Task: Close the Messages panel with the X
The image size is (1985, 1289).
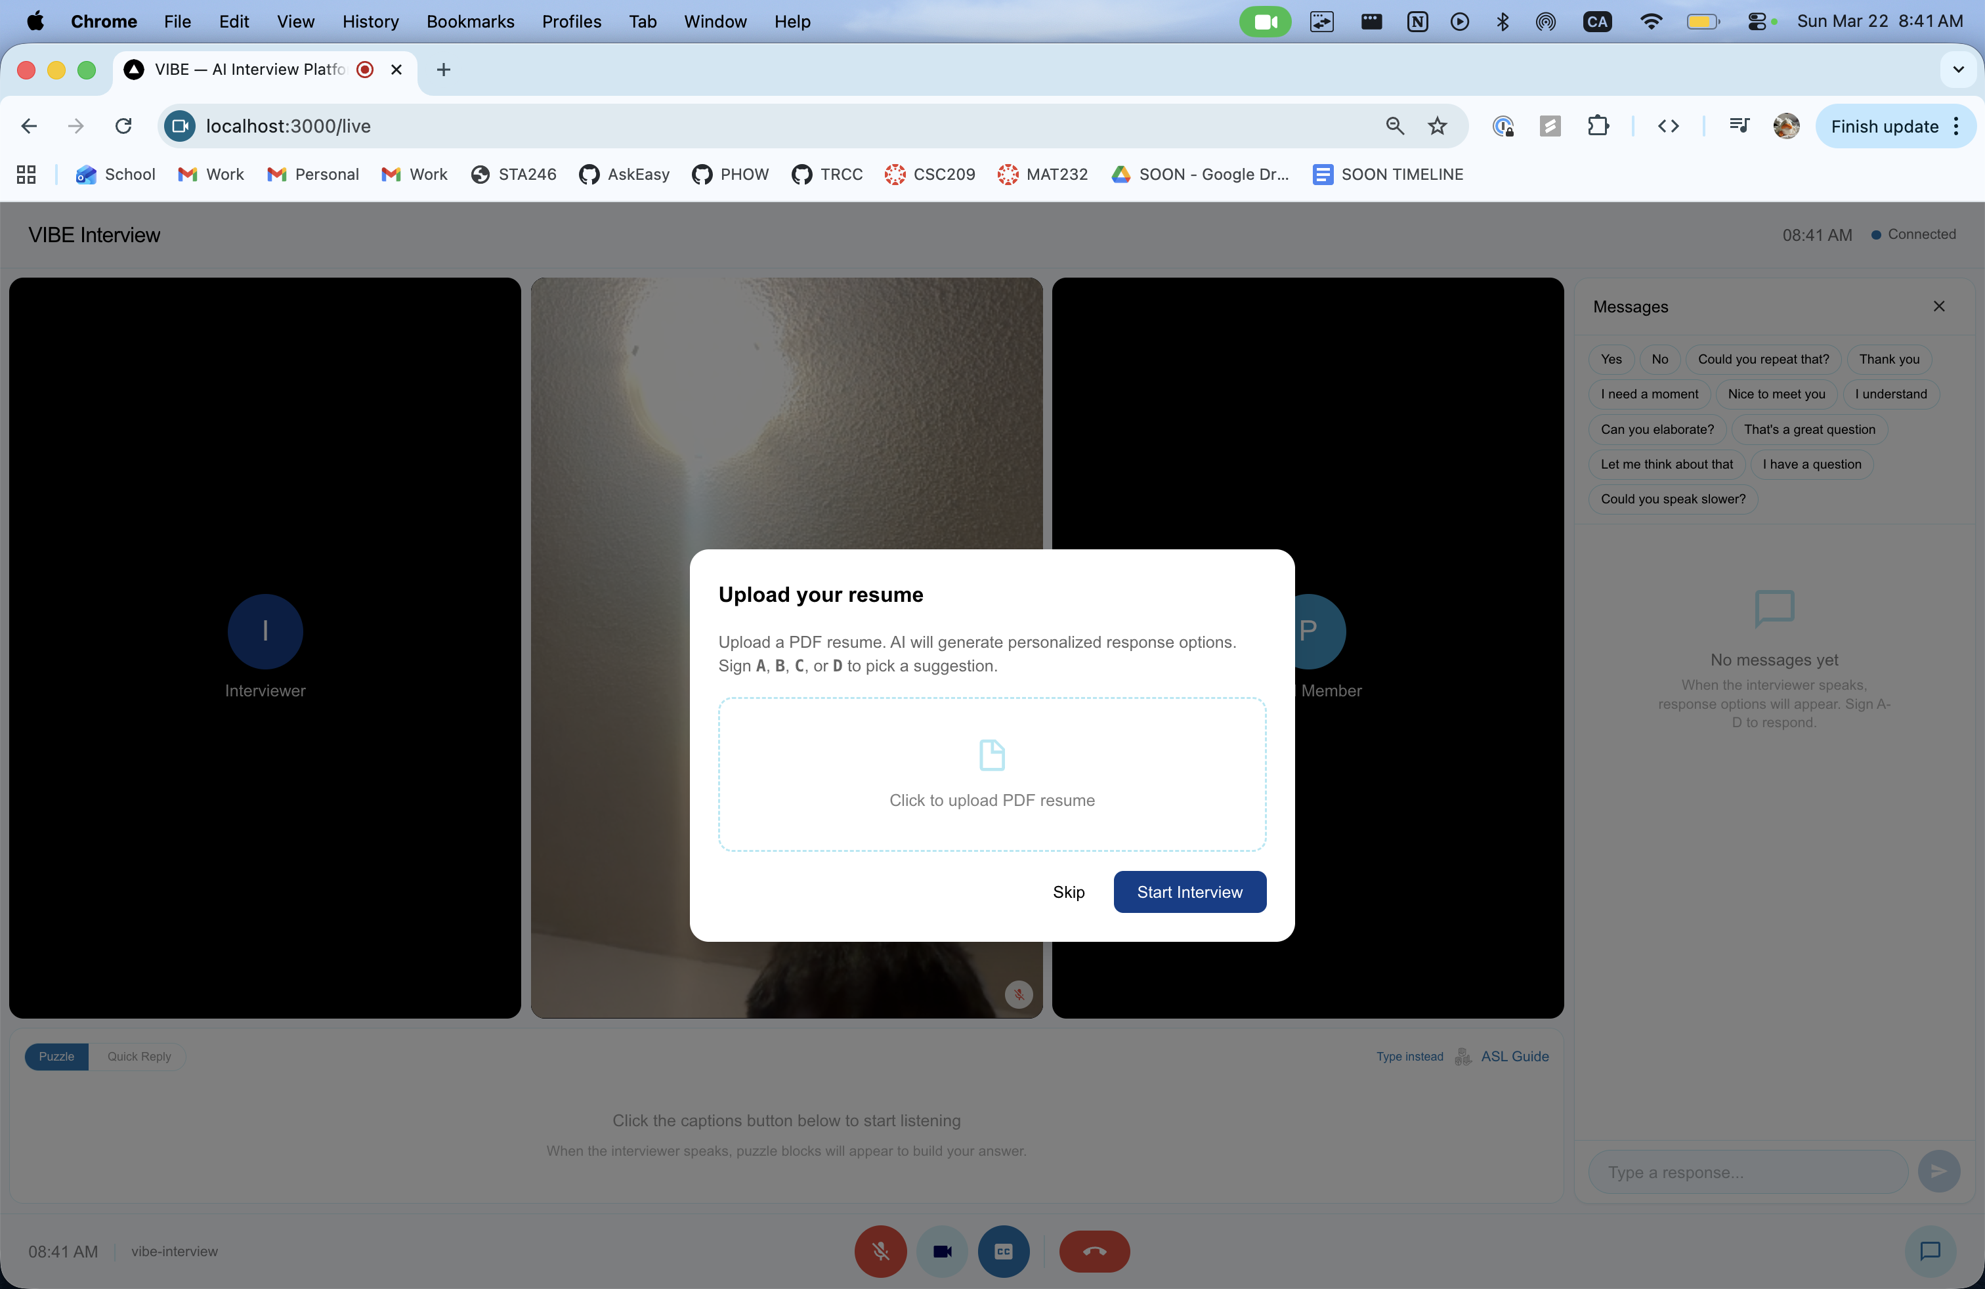Action: click(x=1938, y=306)
